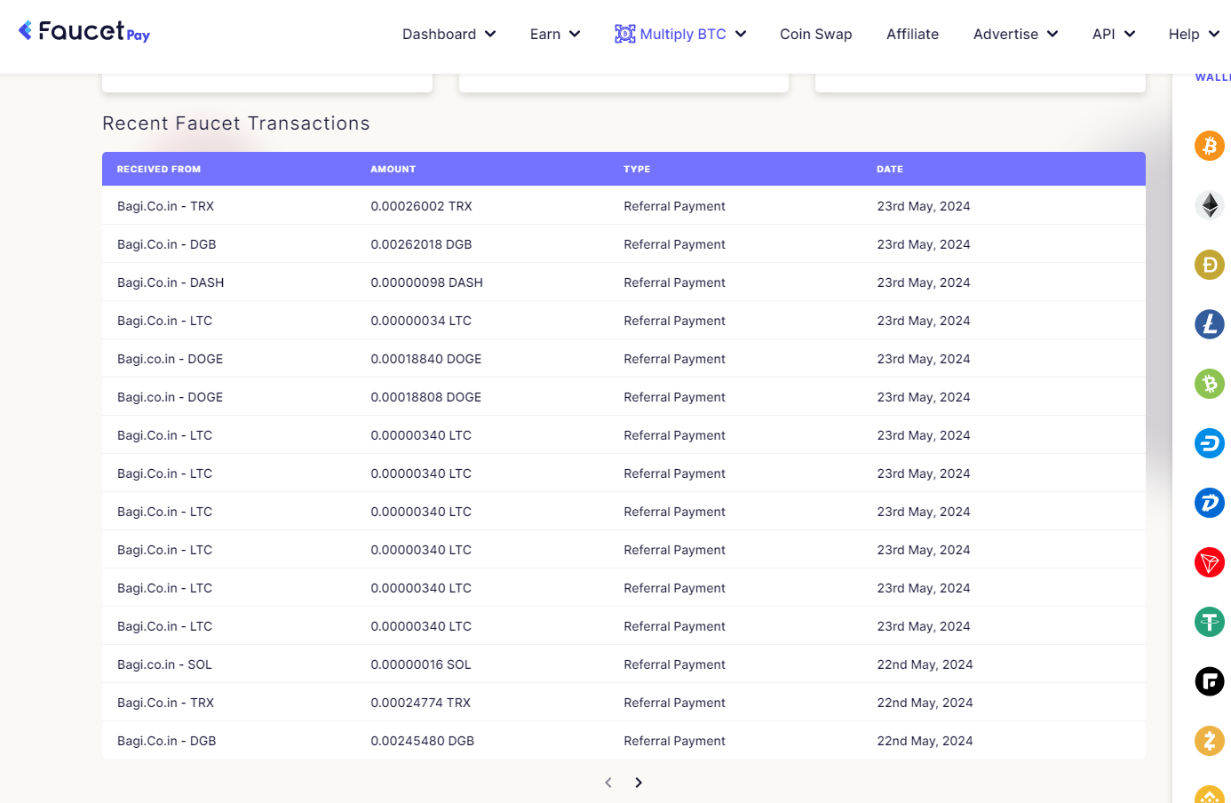
Task: Select the Dash wallet icon
Action: 1209,443
